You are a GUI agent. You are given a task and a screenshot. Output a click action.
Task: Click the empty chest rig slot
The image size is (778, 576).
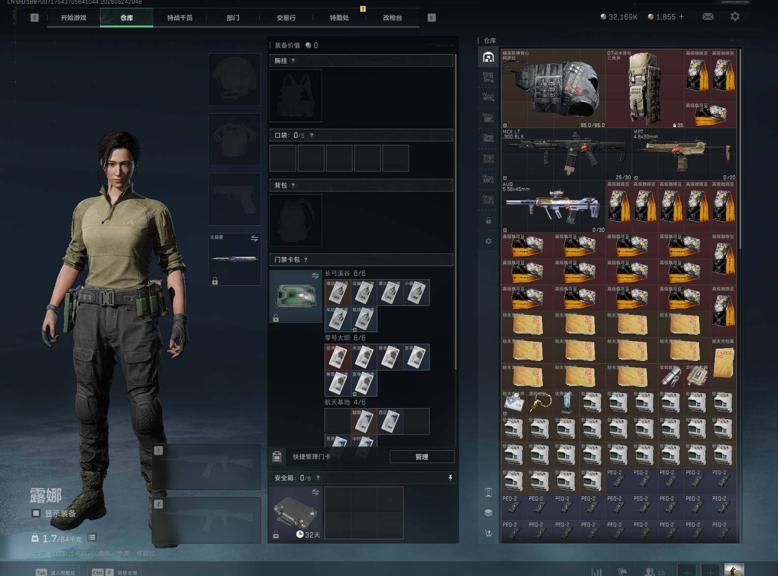click(295, 95)
